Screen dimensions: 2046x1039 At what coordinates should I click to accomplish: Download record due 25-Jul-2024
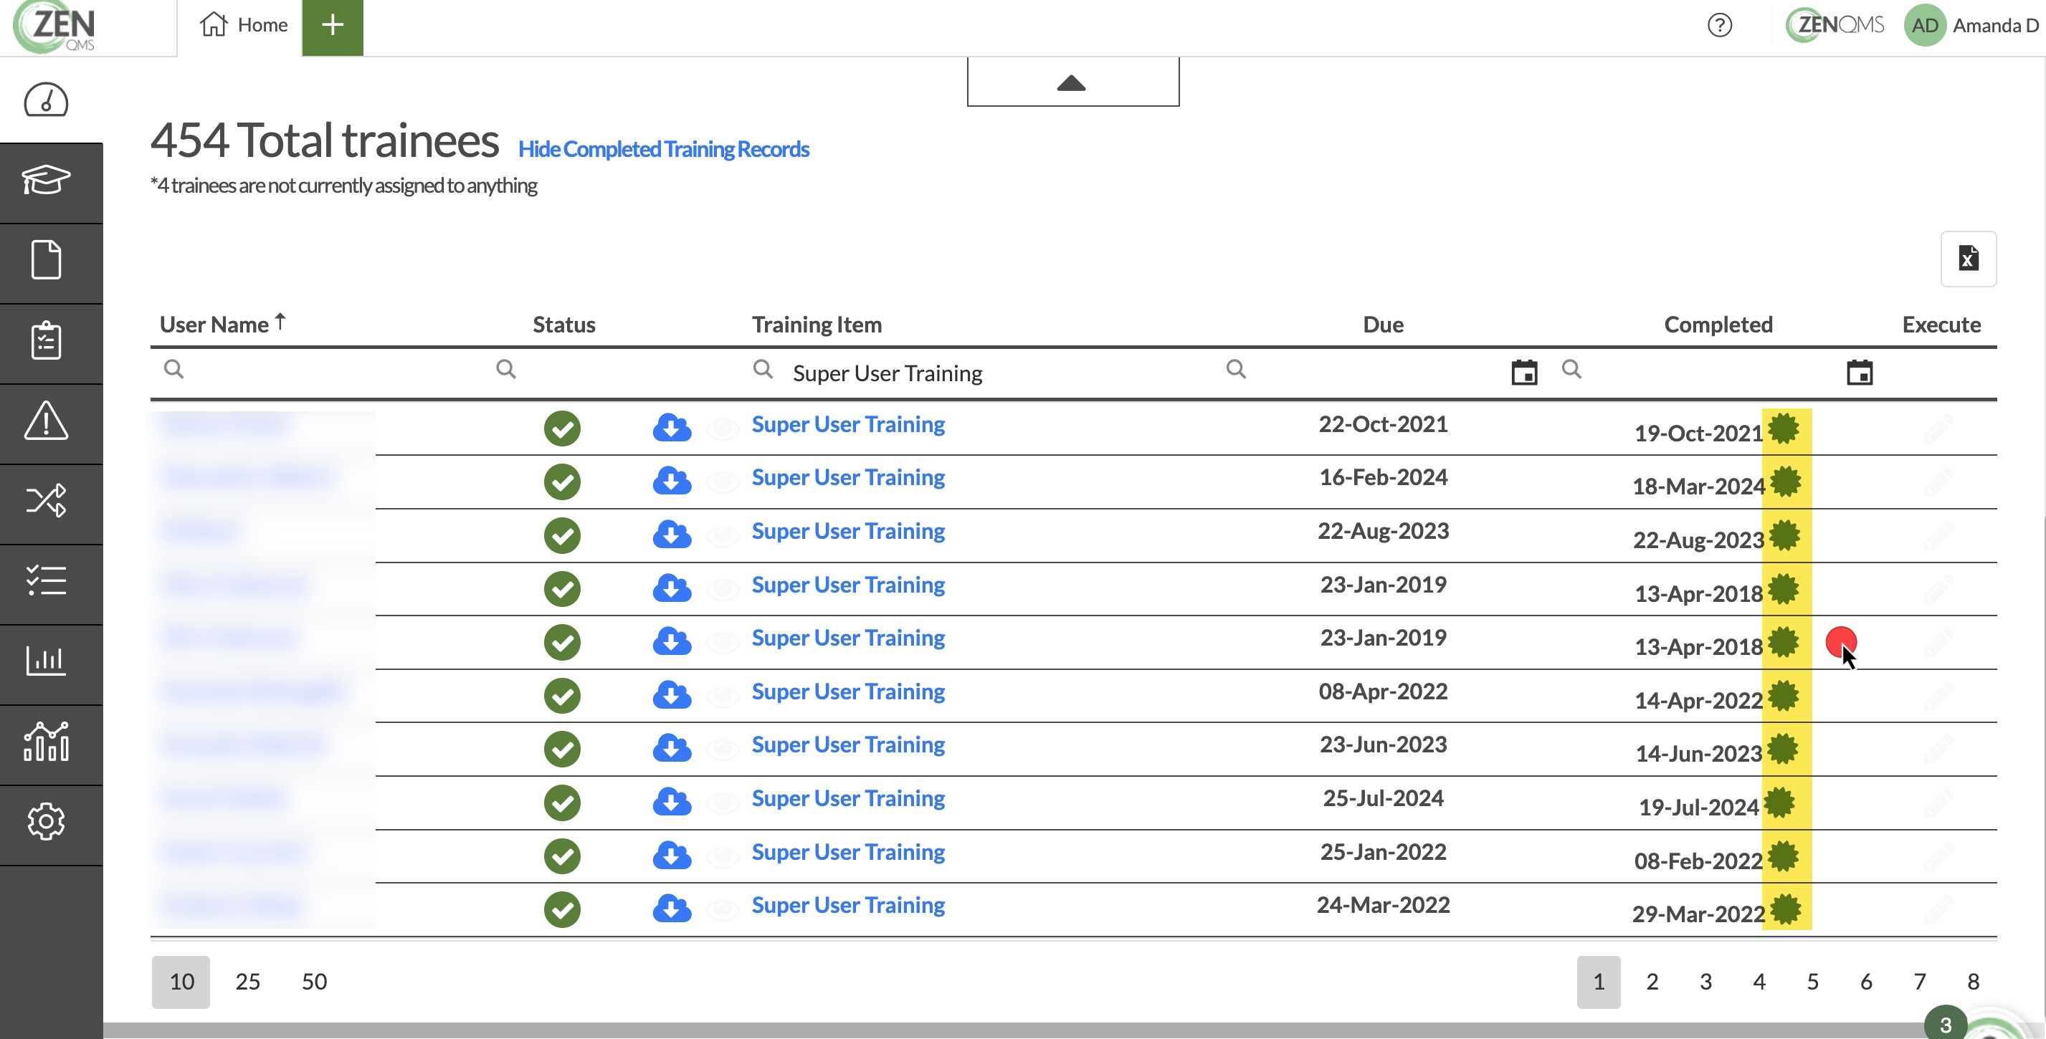click(x=672, y=801)
